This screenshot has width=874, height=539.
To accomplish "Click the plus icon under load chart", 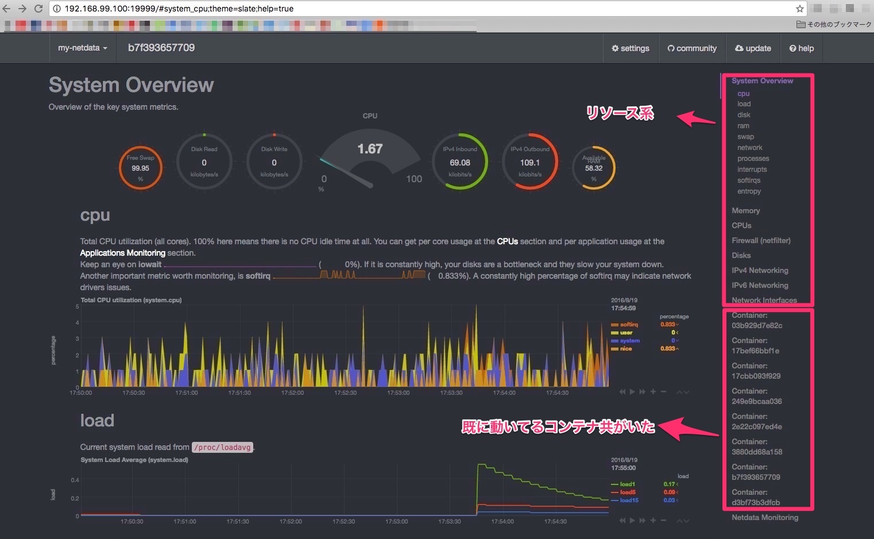I will [653, 521].
